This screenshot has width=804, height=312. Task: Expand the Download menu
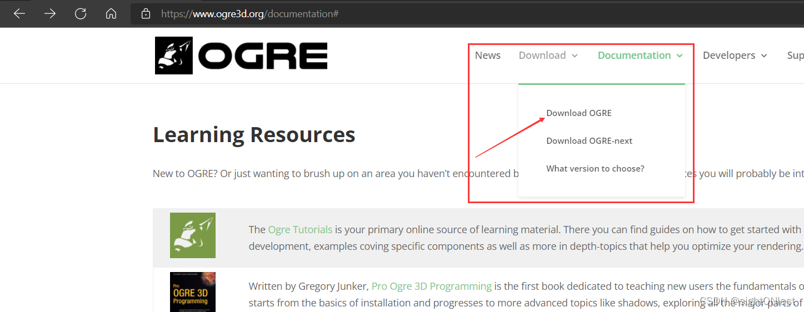548,56
